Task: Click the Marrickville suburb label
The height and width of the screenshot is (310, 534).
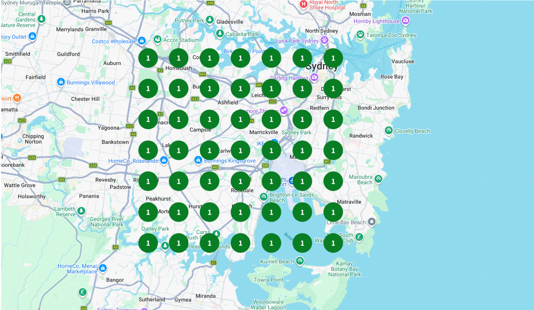Action: [x=264, y=132]
